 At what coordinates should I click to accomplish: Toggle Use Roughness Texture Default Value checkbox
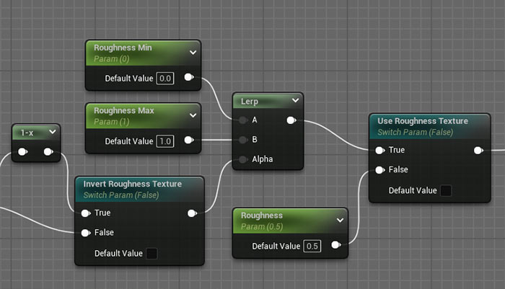pos(445,190)
